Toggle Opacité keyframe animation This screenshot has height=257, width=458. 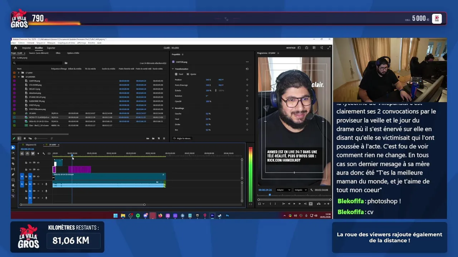pos(247,101)
